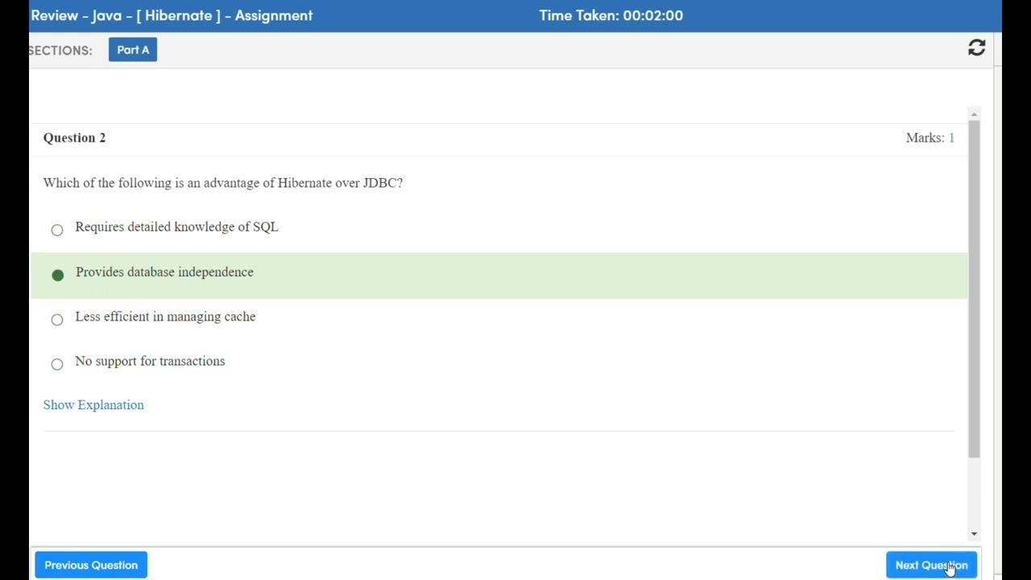Click the 'SECTIONS:' label
Image resolution: width=1031 pixels, height=580 pixels.
(60, 50)
